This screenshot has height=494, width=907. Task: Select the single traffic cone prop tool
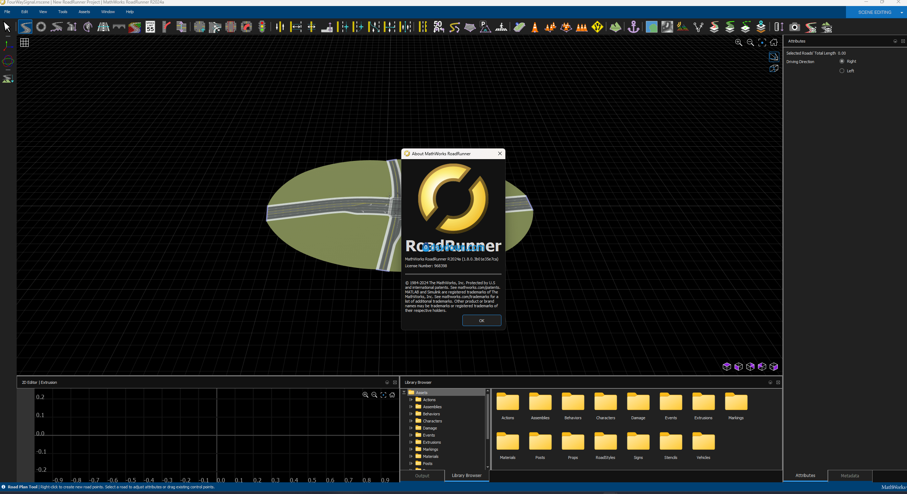pos(535,27)
